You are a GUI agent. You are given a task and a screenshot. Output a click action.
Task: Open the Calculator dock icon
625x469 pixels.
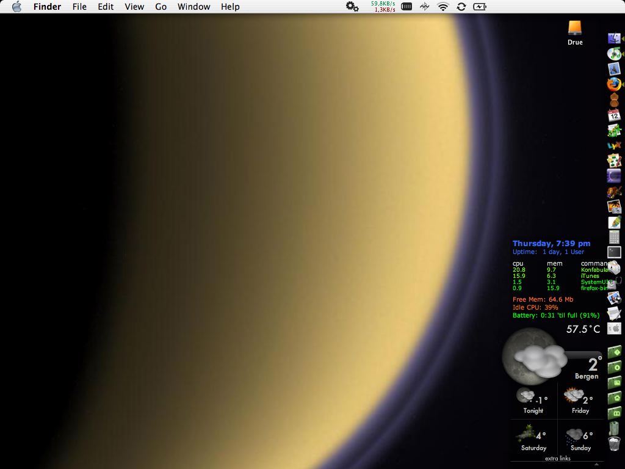tap(614, 237)
